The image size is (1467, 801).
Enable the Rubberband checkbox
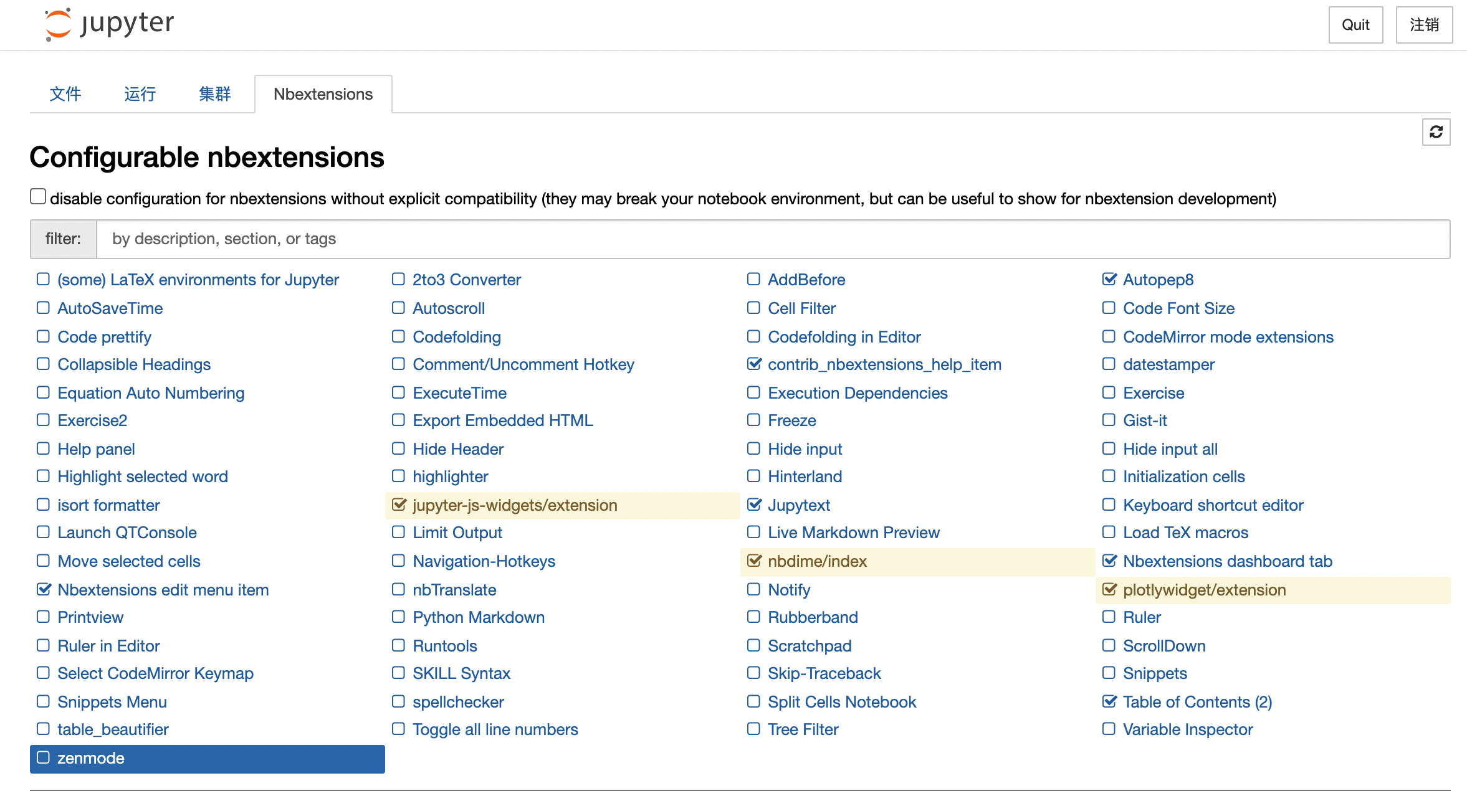click(x=753, y=617)
